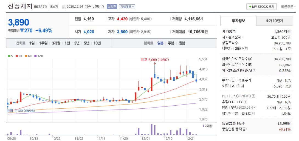Click the 거래대금 value 16,706 백만
Image resolution: width=299 pixels, height=141 pixels.
[198, 32]
